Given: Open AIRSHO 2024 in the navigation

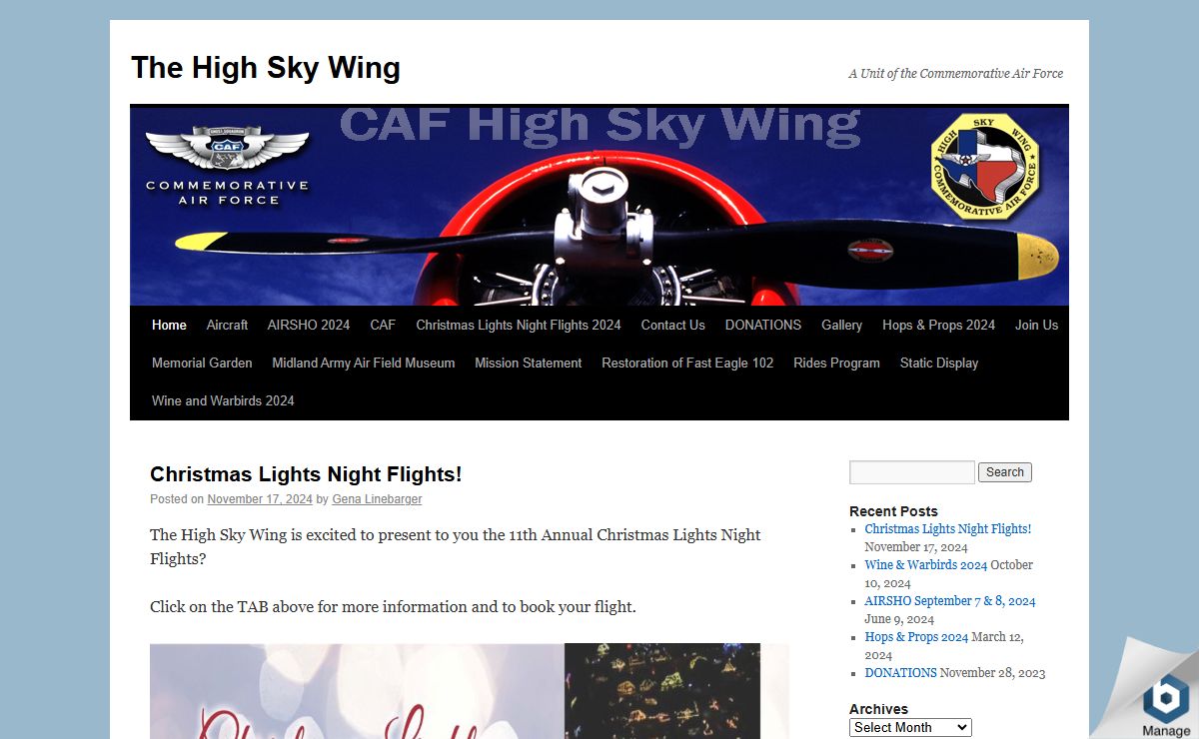Looking at the screenshot, I should (x=309, y=325).
